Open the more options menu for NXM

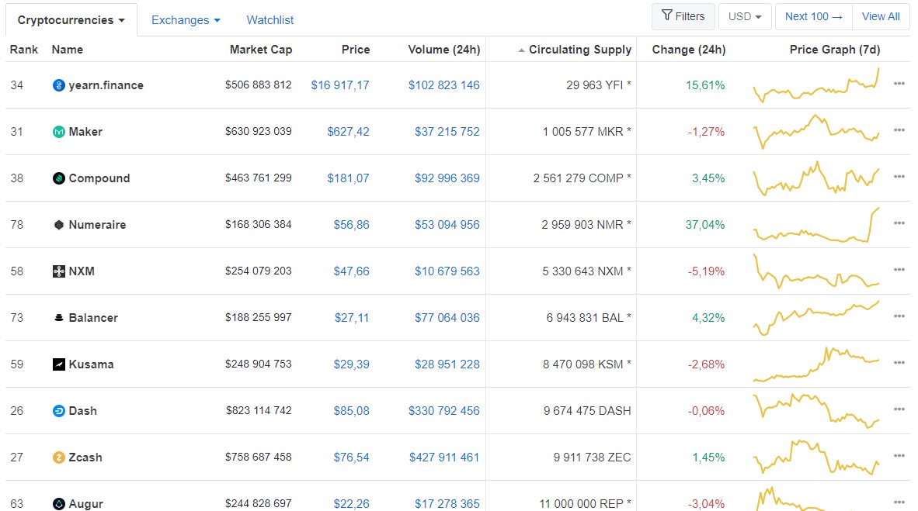click(x=899, y=270)
